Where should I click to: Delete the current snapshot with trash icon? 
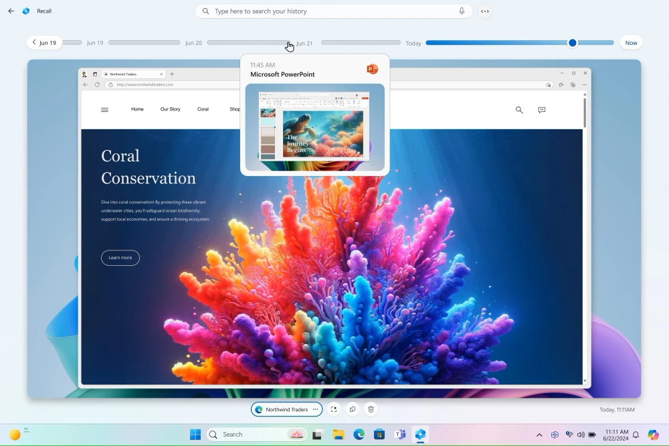pos(371,409)
